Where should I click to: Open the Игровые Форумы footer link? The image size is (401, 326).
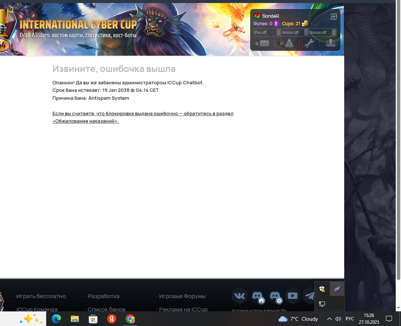pos(182,296)
